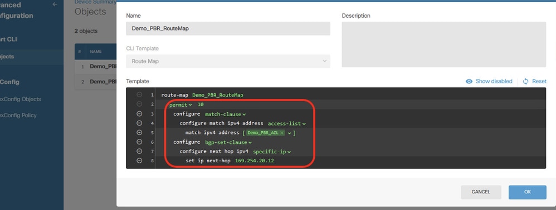Remove the Demo_PBR_ACL tag with its x

click(x=282, y=133)
